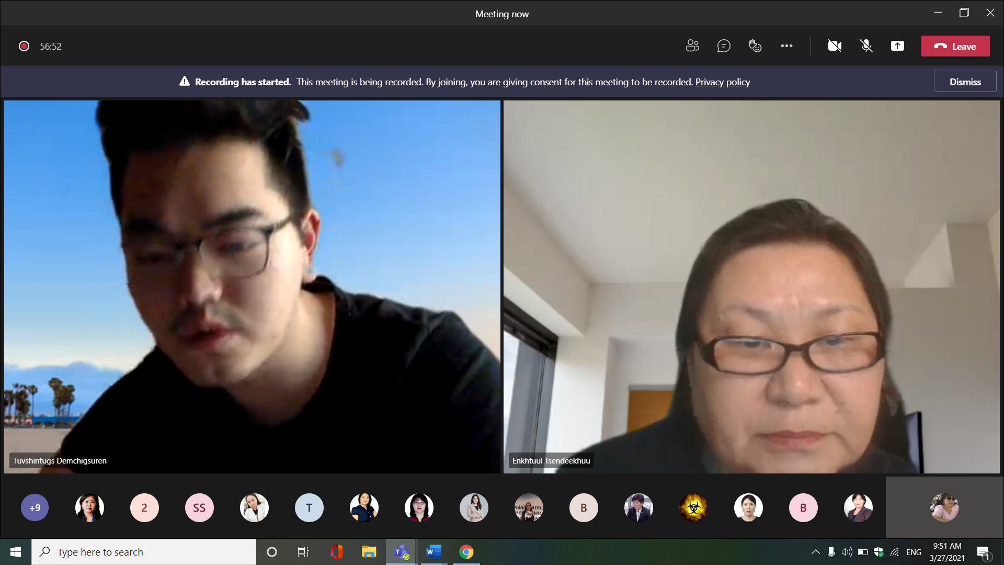This screenshot has width=1004, height=565.
Task: Open More actions ellipsis menu
Action: coord(786,46)
